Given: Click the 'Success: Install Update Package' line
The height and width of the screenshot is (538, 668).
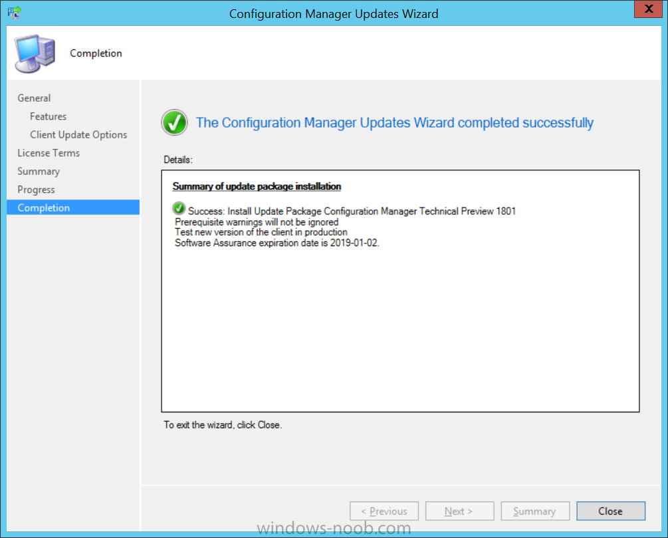Looking at the screenshot, I should (x=352, y=211).
